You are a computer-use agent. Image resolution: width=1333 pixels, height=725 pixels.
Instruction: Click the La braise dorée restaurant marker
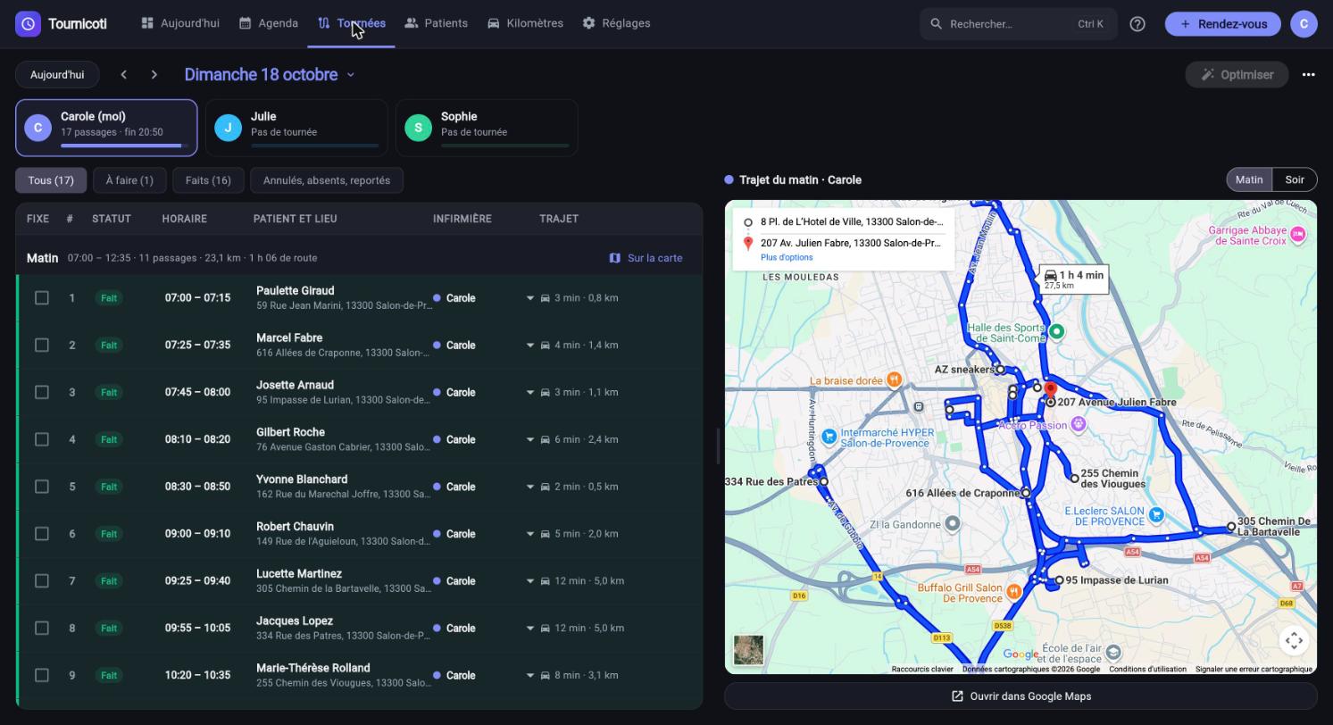[x=894, y=380]
